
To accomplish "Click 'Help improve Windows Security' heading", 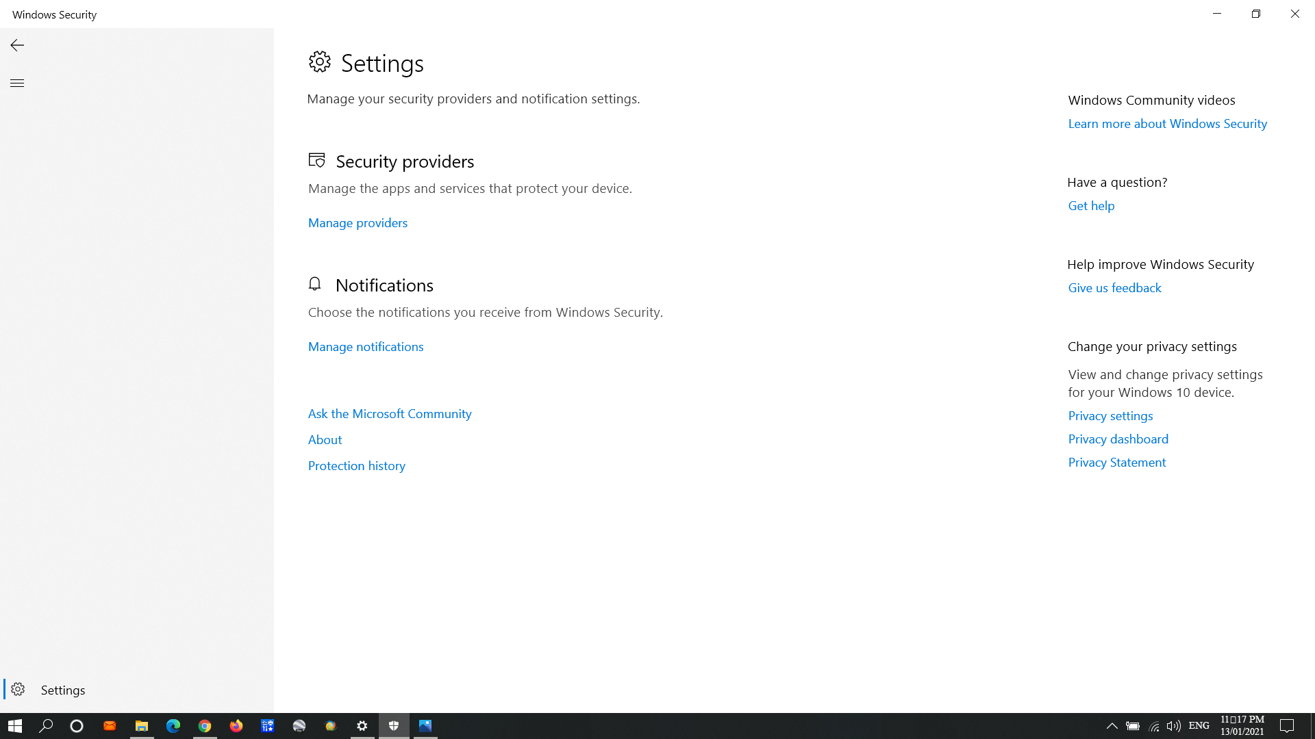I will pos(1160,265).
